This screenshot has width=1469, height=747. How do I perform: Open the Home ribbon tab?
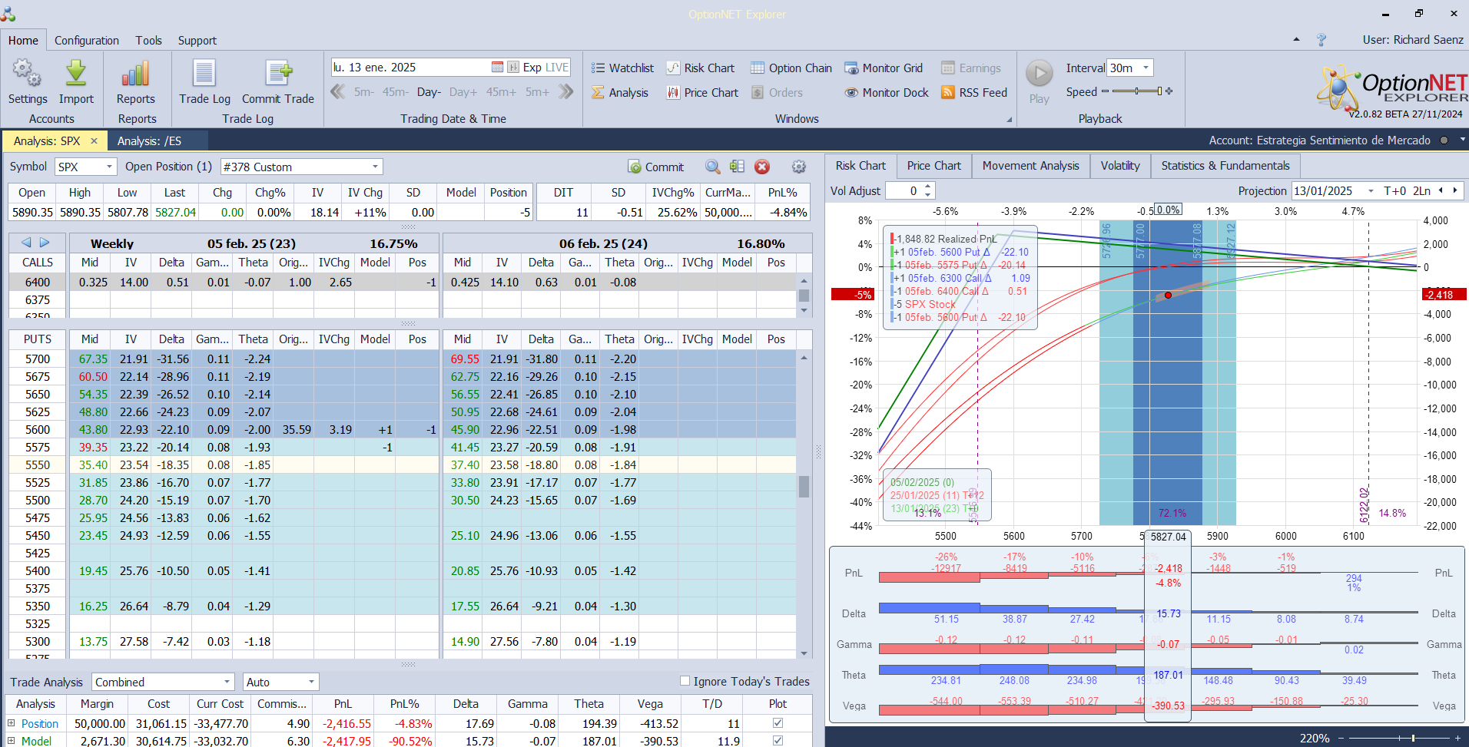click(23, 40)
